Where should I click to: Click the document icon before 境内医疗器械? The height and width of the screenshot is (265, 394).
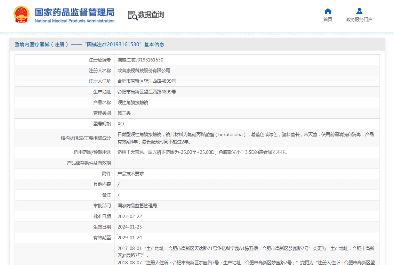click(17, 44)
